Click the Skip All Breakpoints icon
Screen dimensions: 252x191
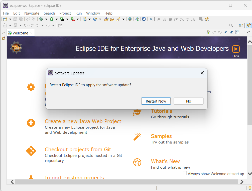click(151, 19)
